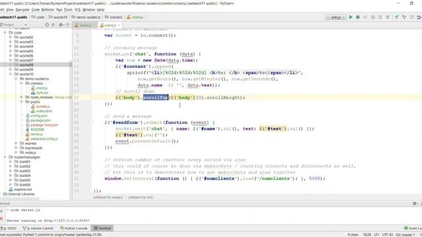
Task: Open the run configuration dropdown wiki.js
Action: [336, 17]
